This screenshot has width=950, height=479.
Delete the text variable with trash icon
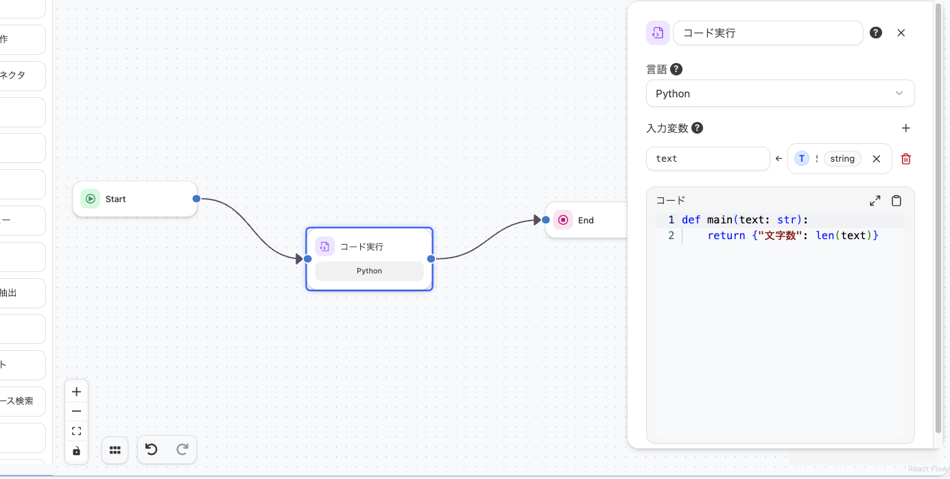905,158
